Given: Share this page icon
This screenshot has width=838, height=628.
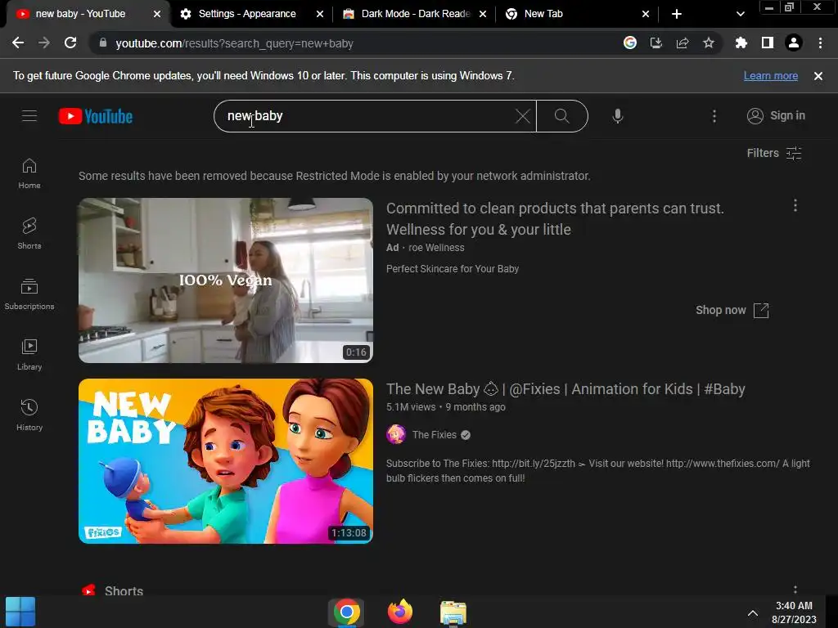Looking at the screenshot, I should [x=683, y=43].
